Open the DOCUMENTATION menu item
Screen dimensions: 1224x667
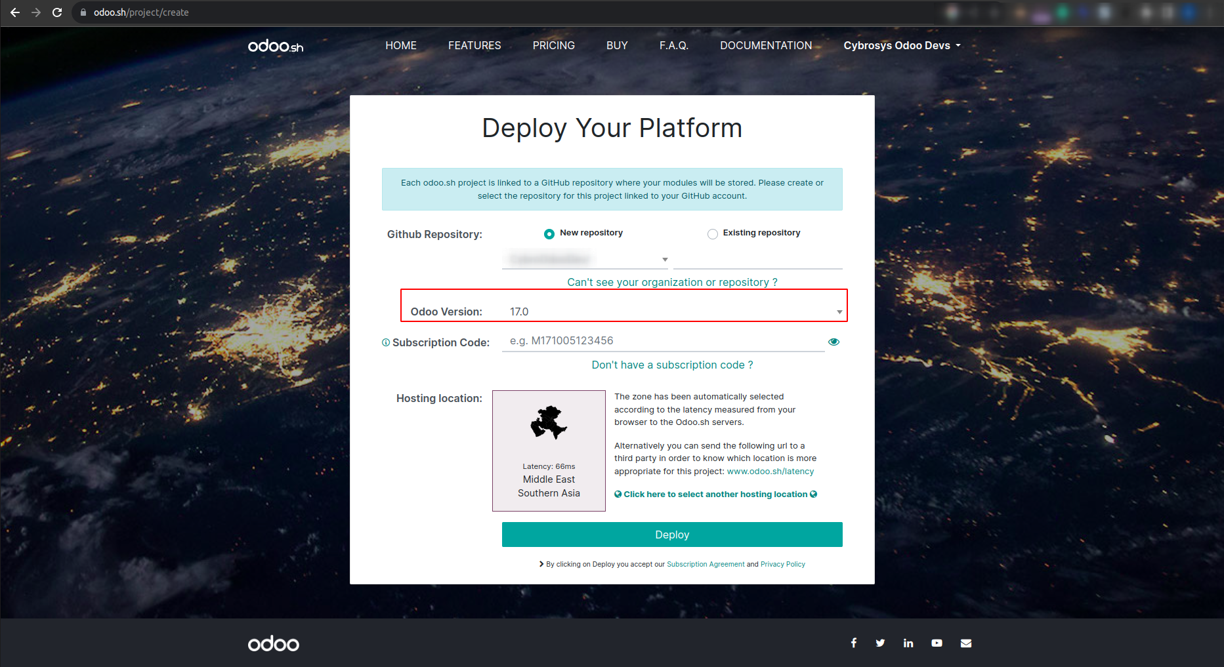tap(766, 45)
